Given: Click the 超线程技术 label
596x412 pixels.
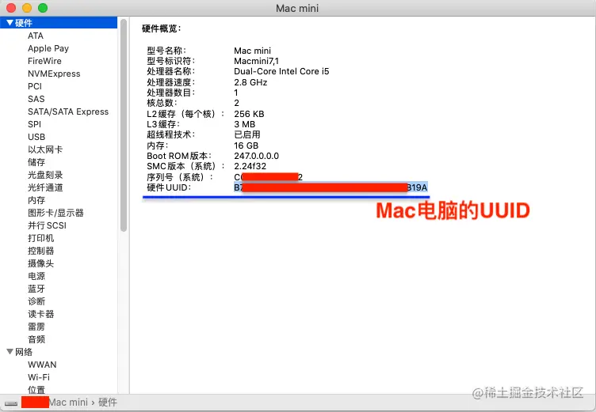Looking at the screenshot, I should [171, 134].
